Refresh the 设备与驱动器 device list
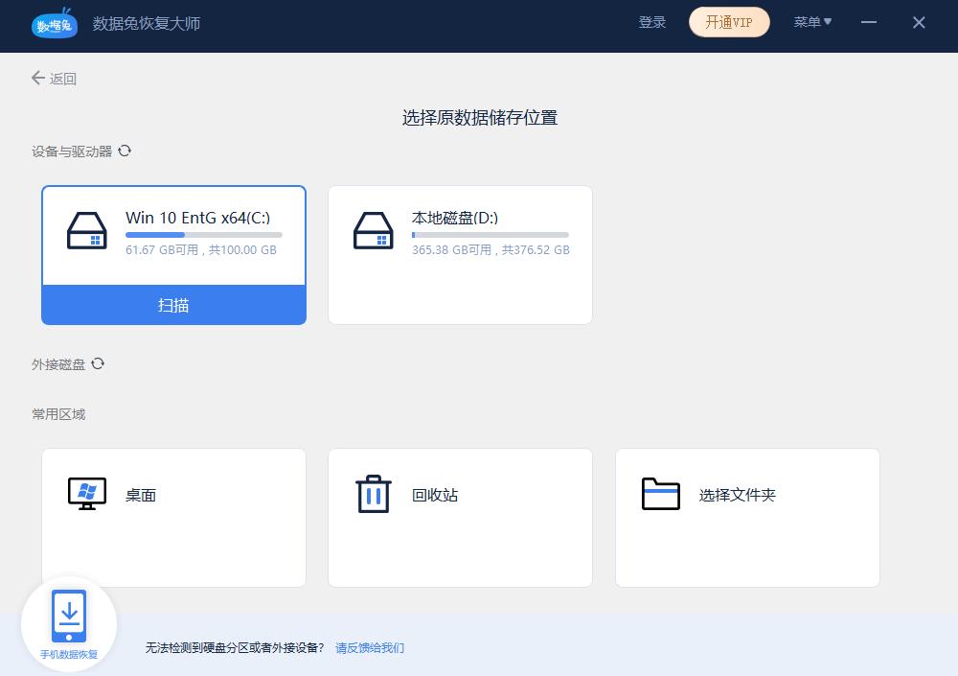This screenshot has height=676, width=958. pos(124,151)
